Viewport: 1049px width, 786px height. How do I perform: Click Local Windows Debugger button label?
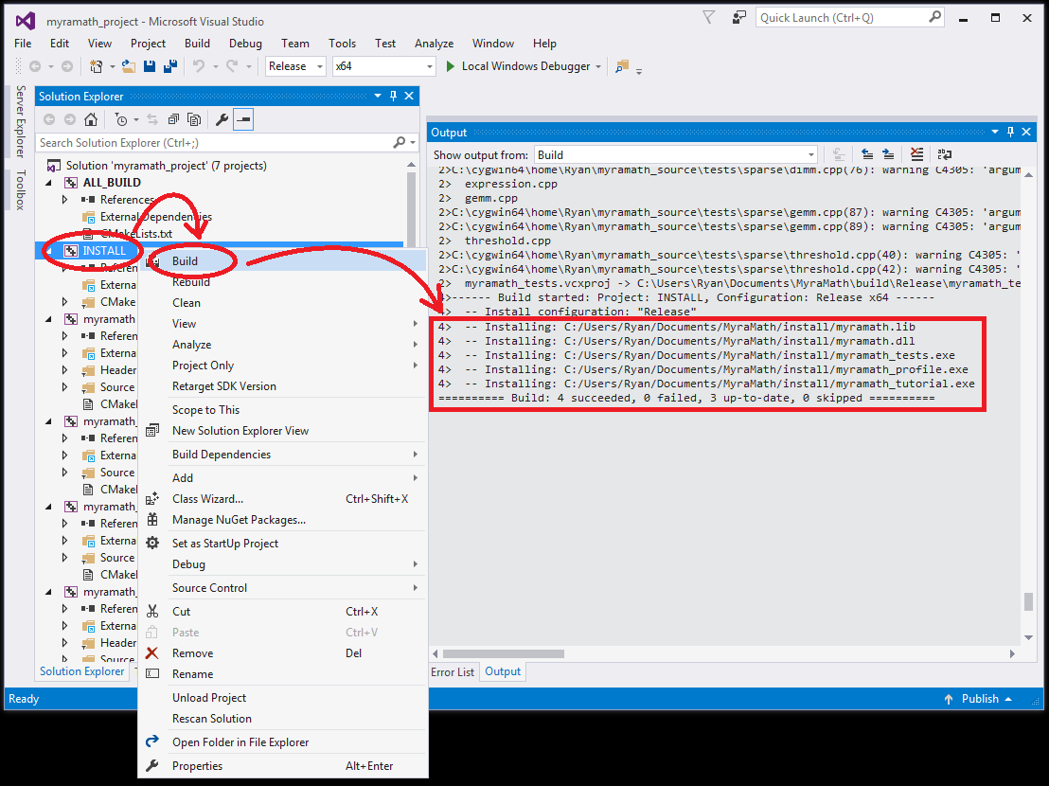tap(525, 66)
